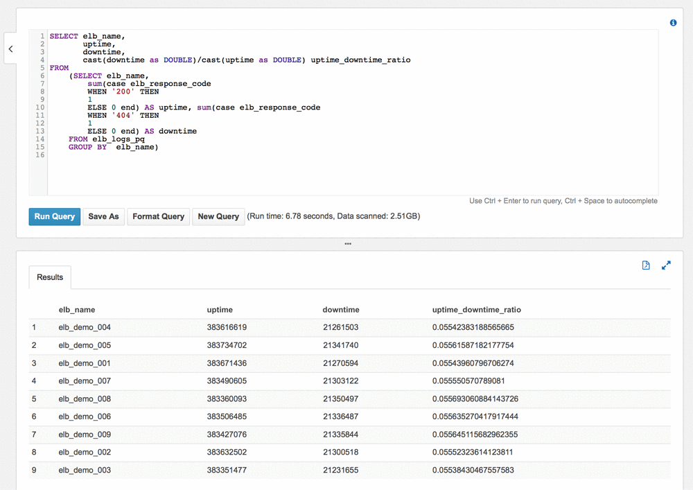Expand results panel to full screen
693x490 pixels.
click(x=666, y=265)
